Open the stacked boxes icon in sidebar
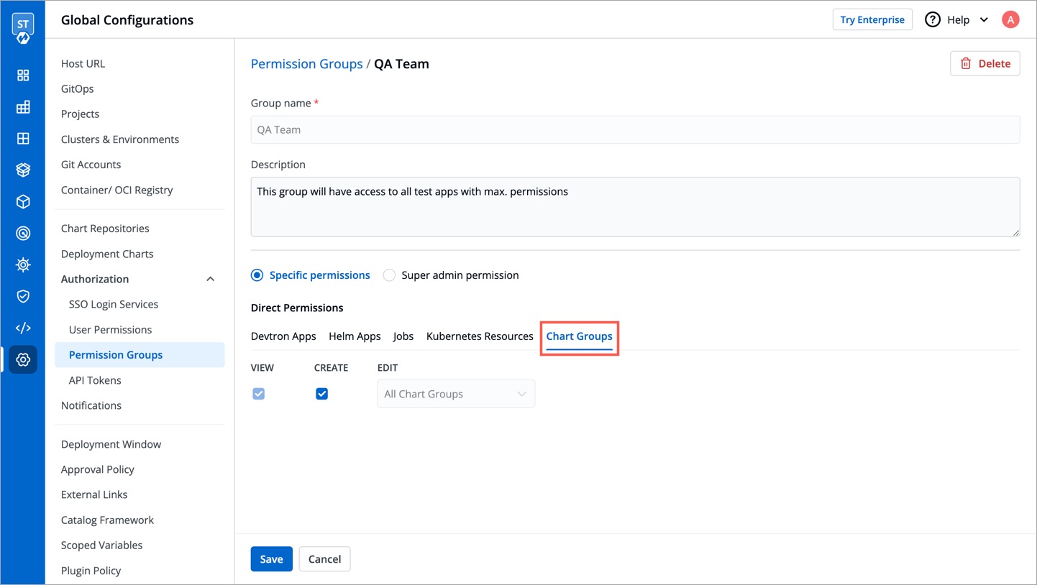The width and height of the screenshot is (1037, 585). pyautogui.click(x=23, y=170)
